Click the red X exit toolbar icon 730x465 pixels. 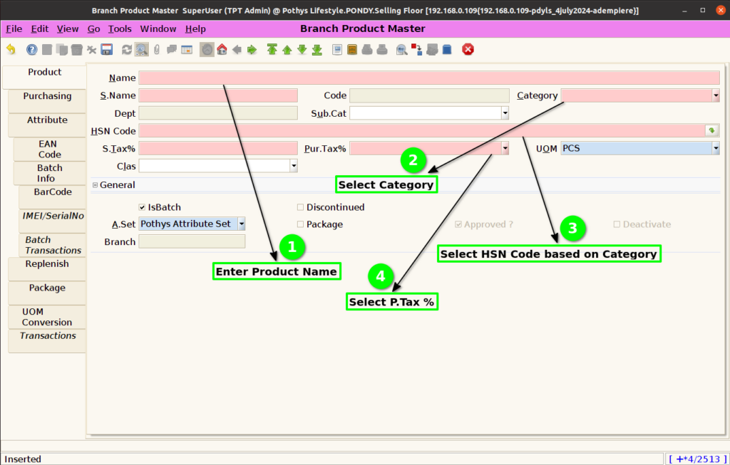click(x=468, y=49)
